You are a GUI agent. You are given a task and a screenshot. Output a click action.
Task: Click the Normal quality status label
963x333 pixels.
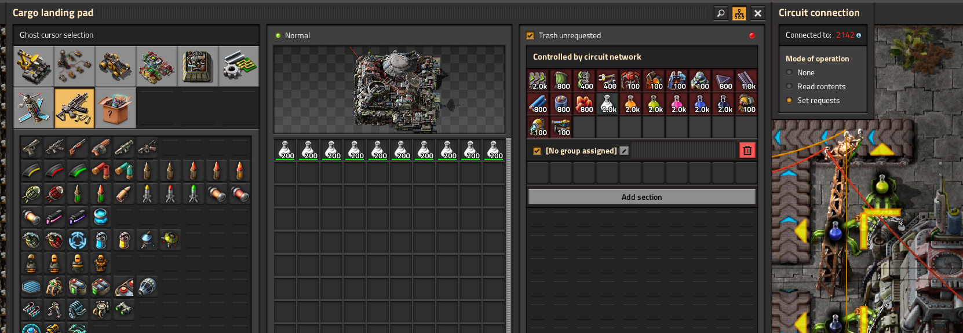point(297,36)
